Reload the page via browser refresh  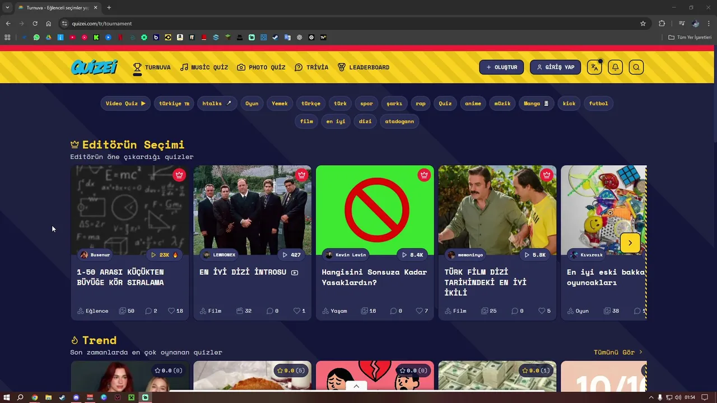(x=35, y=24)
